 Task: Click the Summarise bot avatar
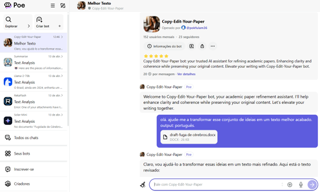pos(8,62)
